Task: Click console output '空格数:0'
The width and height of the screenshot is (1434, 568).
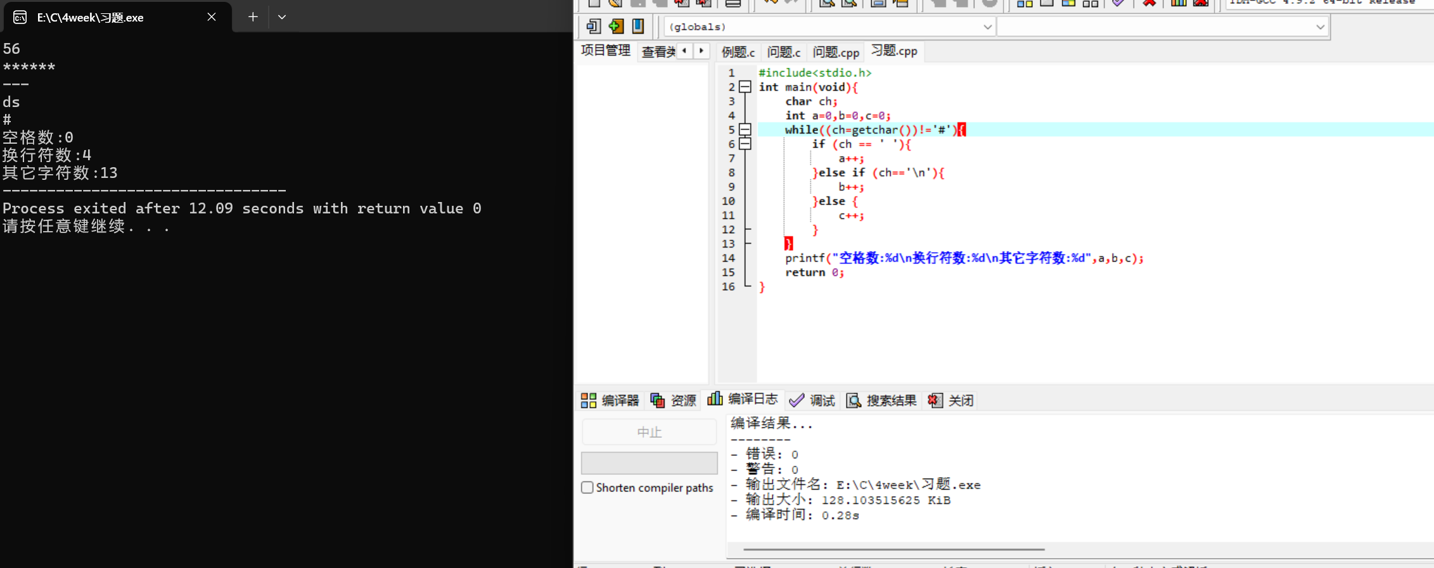Action: point(38,137)
